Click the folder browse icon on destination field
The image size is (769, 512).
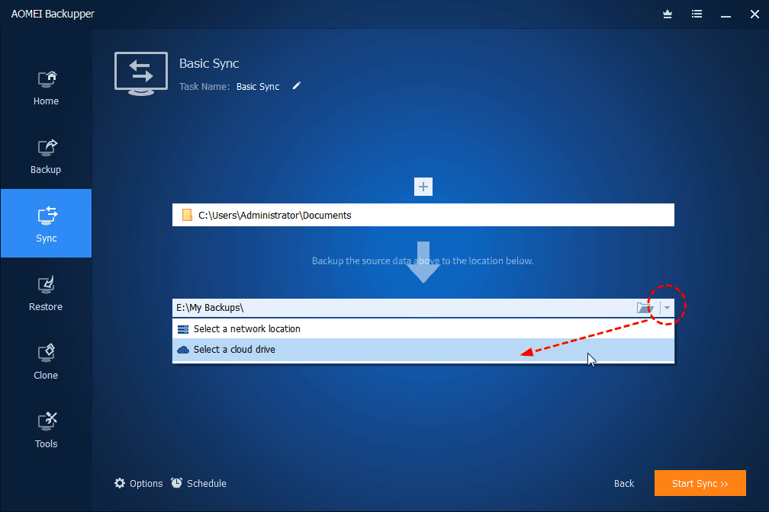coord(645,307)
